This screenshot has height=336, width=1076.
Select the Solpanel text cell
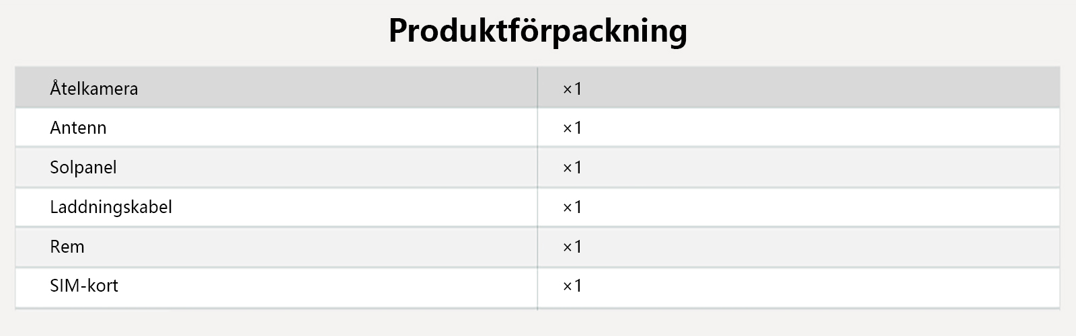(83, 167)
